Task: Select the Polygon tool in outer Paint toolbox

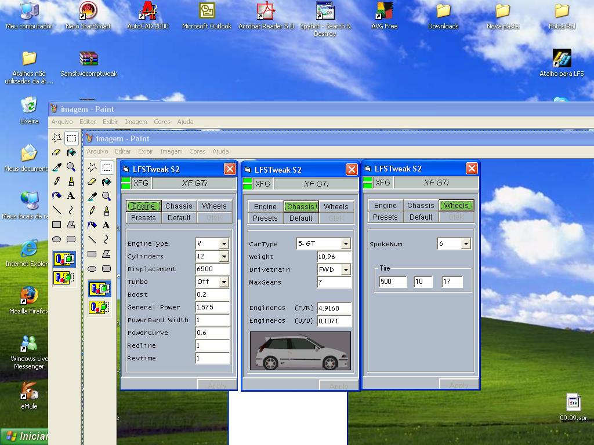Action: pyautogui.click(x=71, y=224)
